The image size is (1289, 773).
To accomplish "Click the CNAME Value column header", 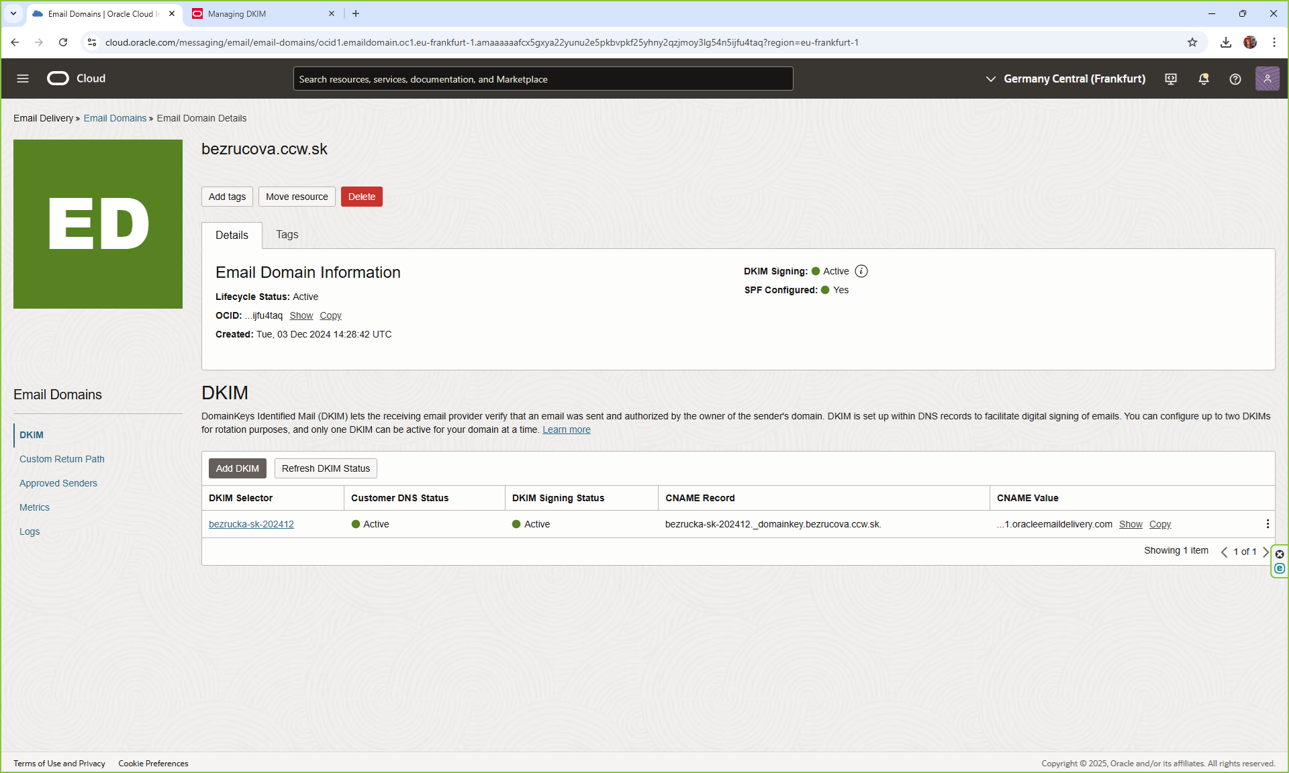I will tap(1027, 498).
